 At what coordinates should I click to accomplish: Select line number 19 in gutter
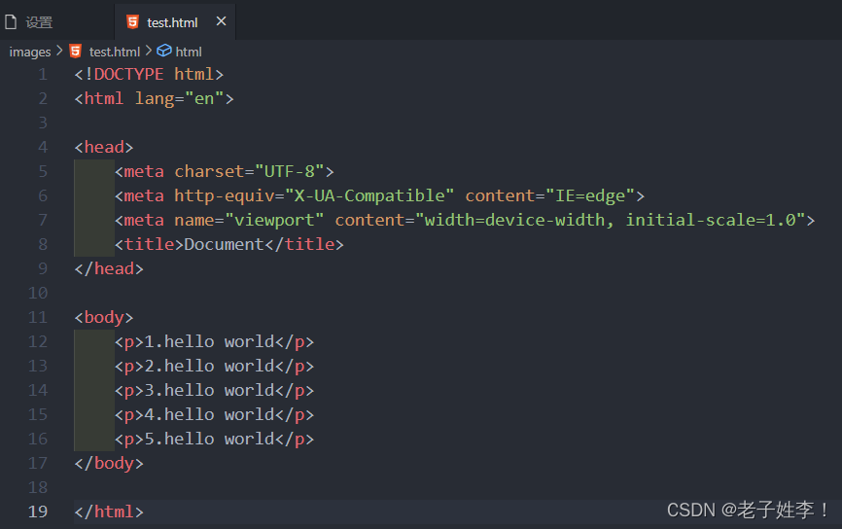point(38,511)
